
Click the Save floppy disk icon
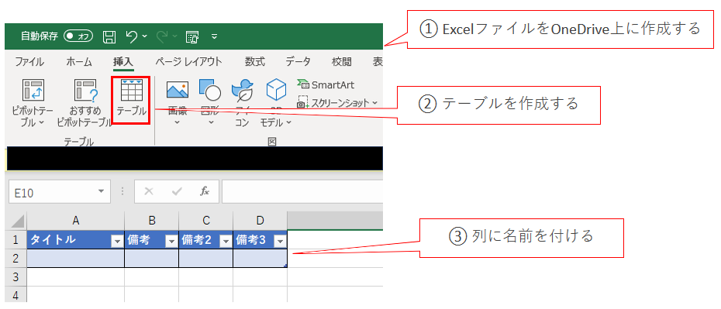pos(109,36)
